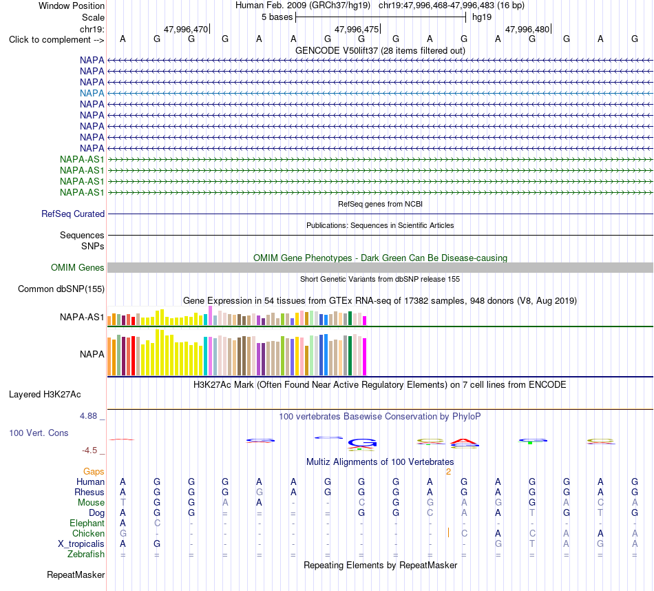The width and height of the screenshot is (654, 591).
Task: Click the OMIM Genes track label
Action: (77, 267)
